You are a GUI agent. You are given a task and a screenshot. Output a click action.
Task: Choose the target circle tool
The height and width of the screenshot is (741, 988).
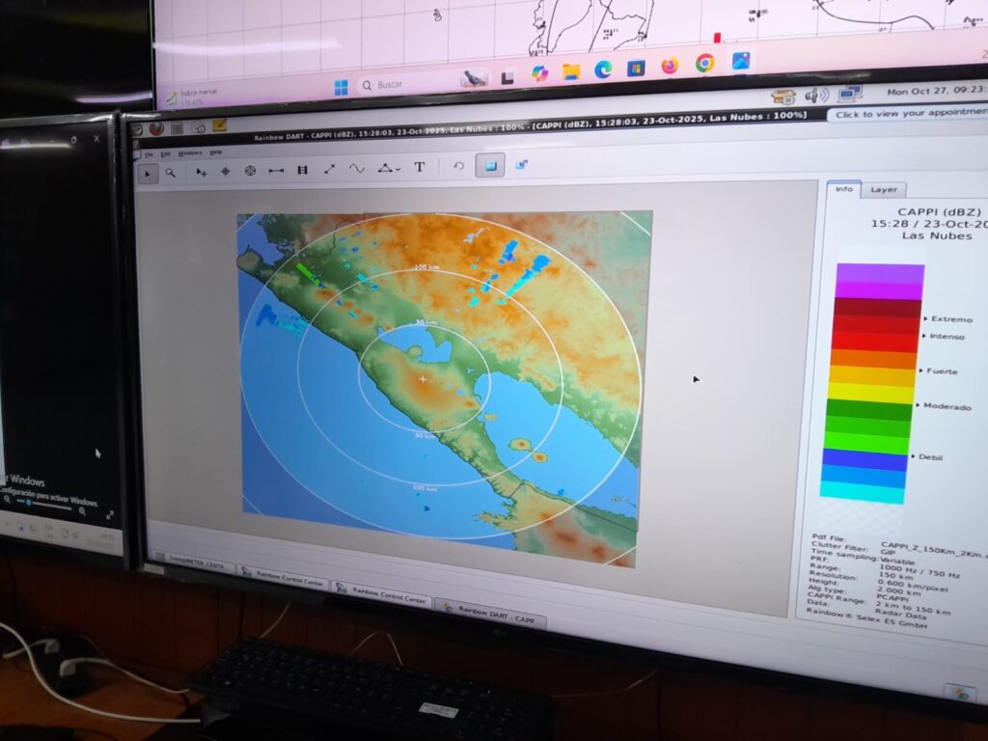click(250, 171)
